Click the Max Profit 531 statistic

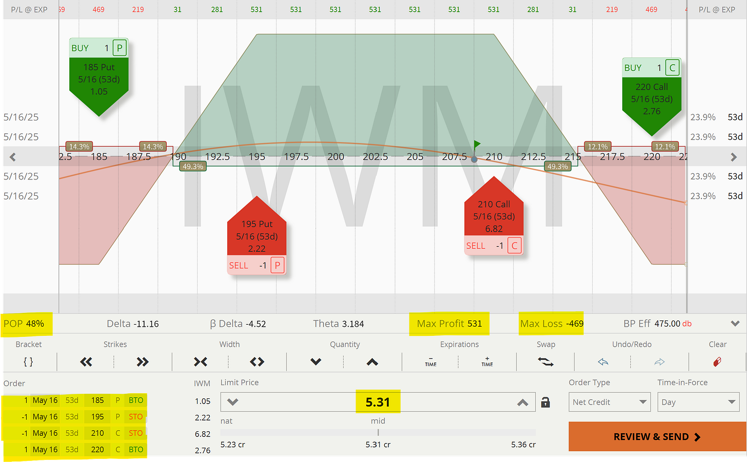click(x=449, y=324)
